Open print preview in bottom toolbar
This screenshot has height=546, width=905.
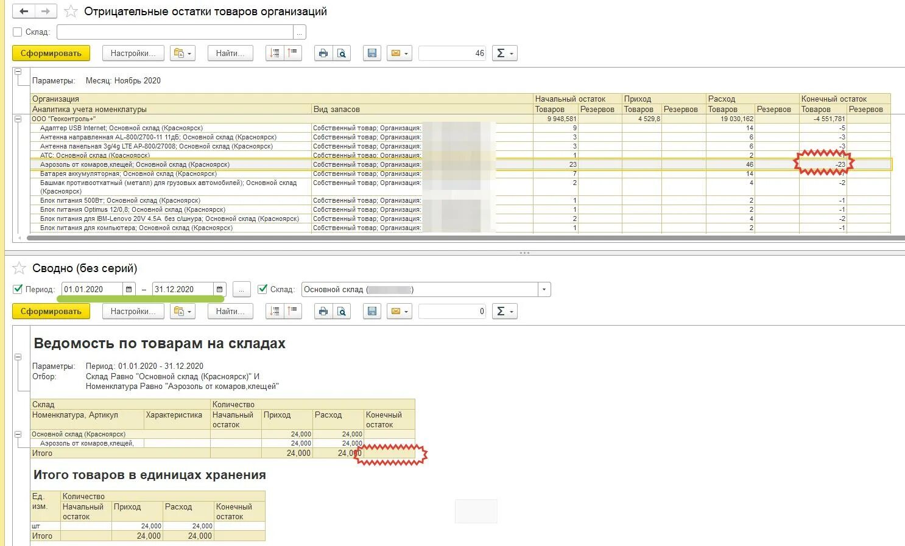[342, 311]
